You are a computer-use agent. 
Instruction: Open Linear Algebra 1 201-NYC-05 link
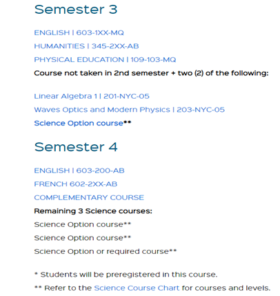click(92, 96)
